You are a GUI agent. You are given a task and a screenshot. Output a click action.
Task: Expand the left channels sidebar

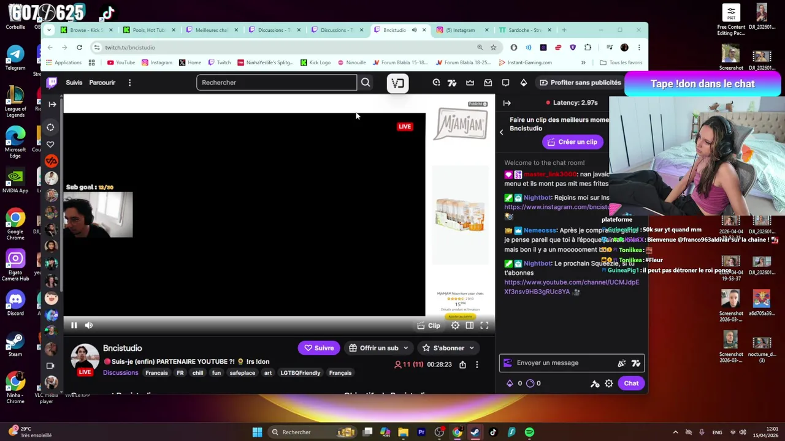tap(52, 104)
